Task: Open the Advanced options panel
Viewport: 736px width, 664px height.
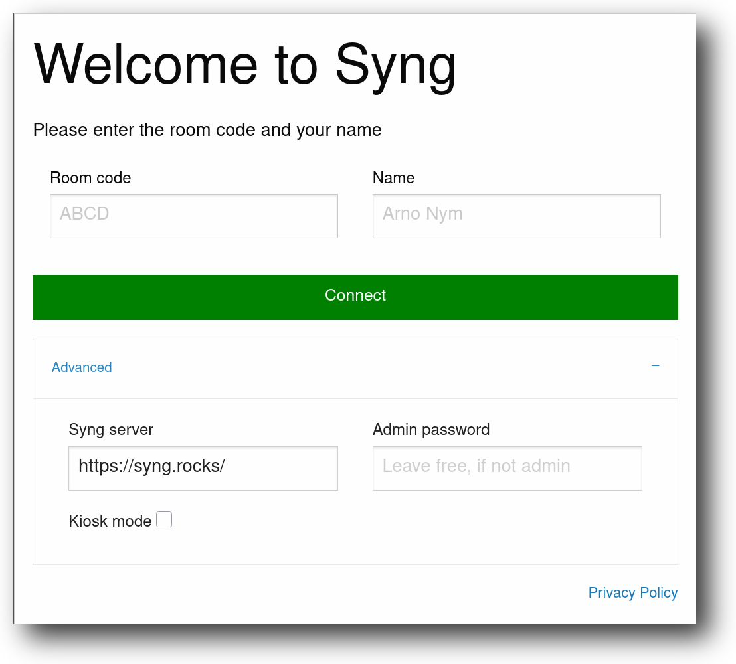Action: 81,367
